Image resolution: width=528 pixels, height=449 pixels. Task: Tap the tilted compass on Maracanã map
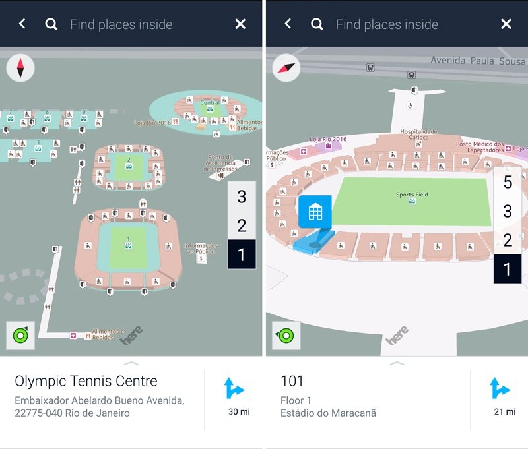pyautogui.click(x=286, y=68)
